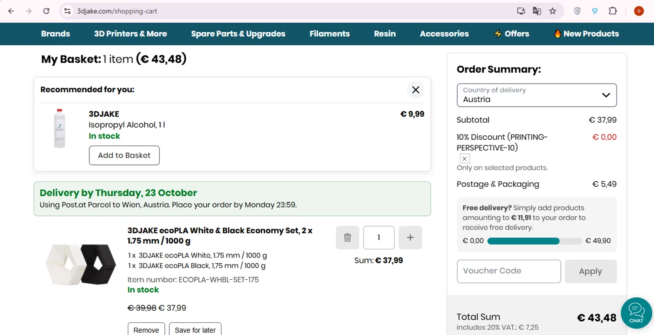Image resolution: width=654 pixels, height=335 pixels.
Task: Select the text 'Item number: ECOPLA-WHBL-SET-175'
Action: coord(193,280)
